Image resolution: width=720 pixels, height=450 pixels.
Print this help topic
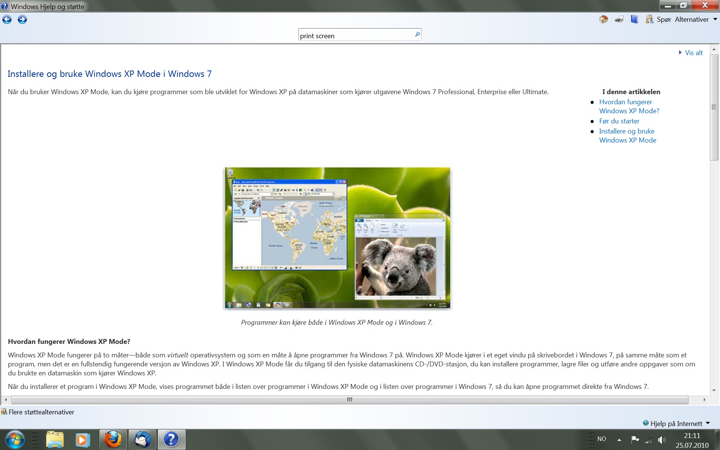point(619,19)
